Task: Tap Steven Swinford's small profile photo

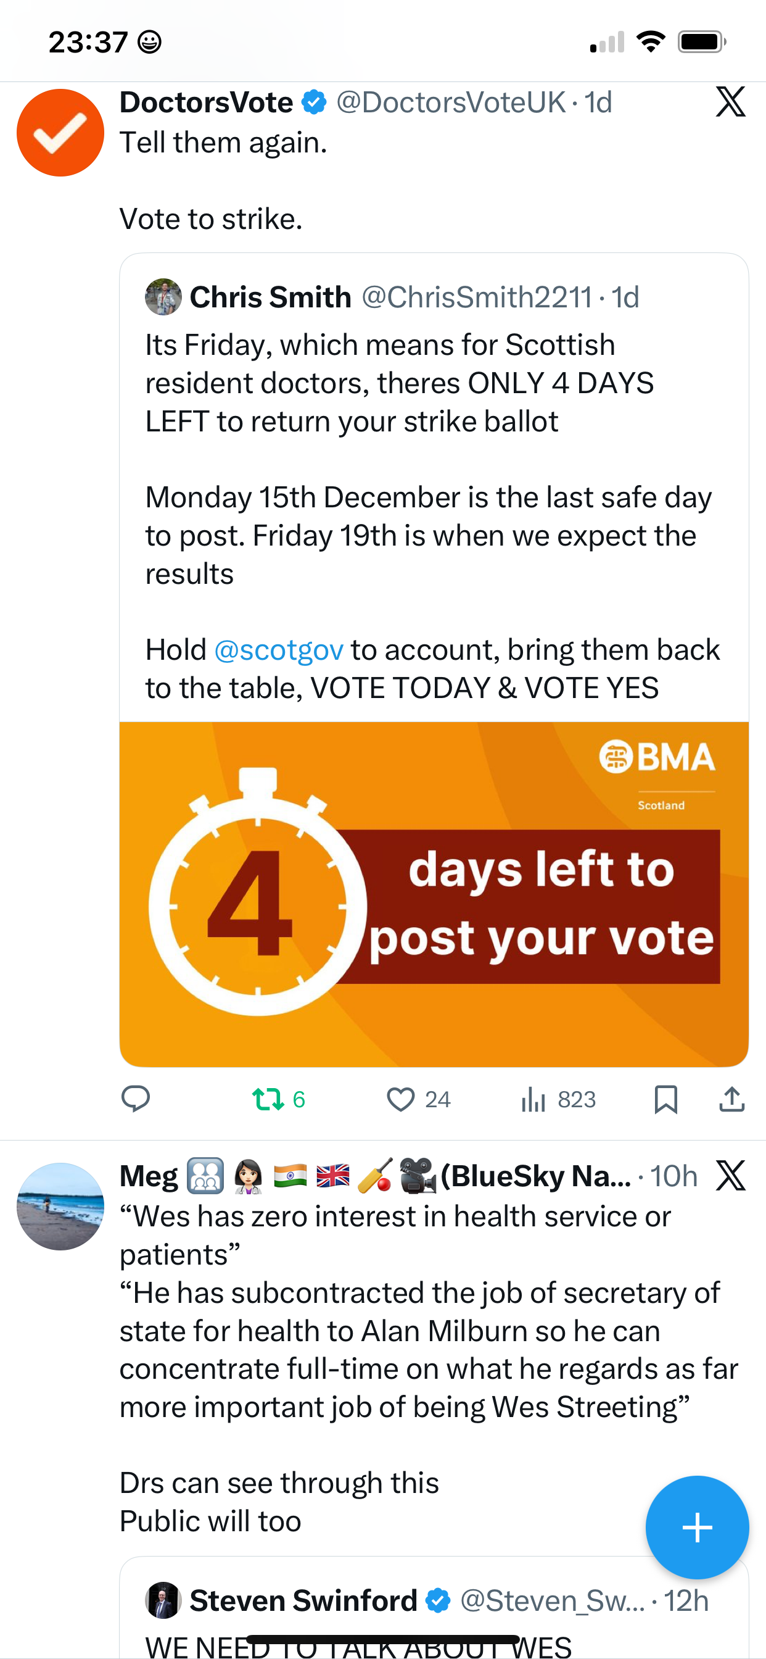Action: click(163, 1600)
